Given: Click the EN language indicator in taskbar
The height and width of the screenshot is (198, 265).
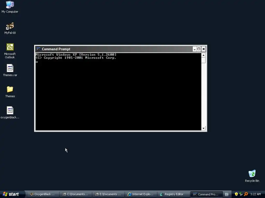Looking at the screenshot, I should [x=227, y=194].
